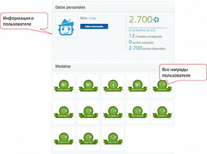Click the MOVILIZADO medal badge
Screen dimensions: 207x154
coord(64,86)
